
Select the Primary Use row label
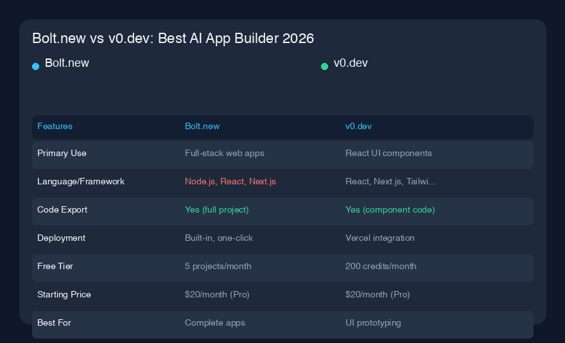[62, 154]
